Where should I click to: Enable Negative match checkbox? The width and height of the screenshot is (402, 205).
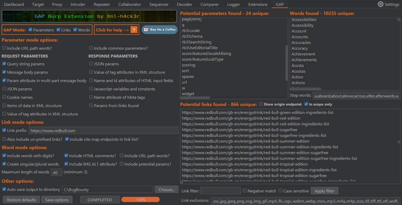coord(245,191)
